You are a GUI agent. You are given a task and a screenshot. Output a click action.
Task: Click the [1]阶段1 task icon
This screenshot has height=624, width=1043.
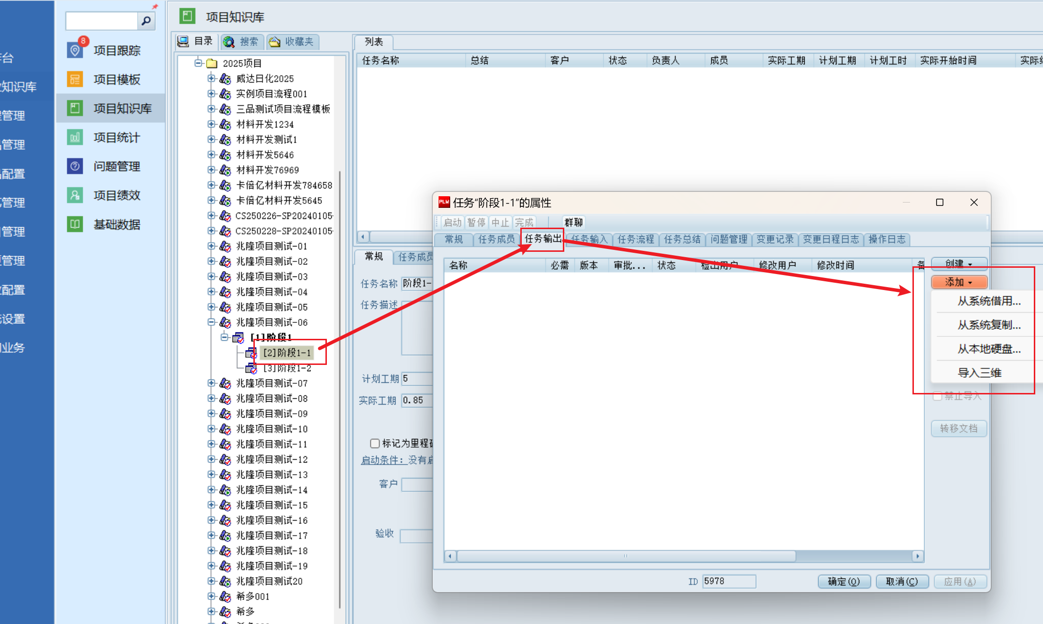pyautogui.click(x=238, y=337)
